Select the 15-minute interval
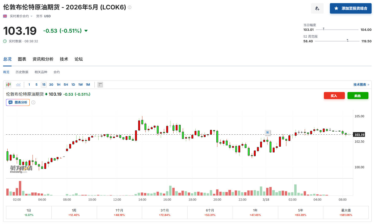The width and height of the screenshot is (375, 224). [44, 85]
